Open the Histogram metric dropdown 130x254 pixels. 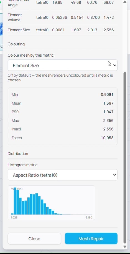click(x=62, y=175)
